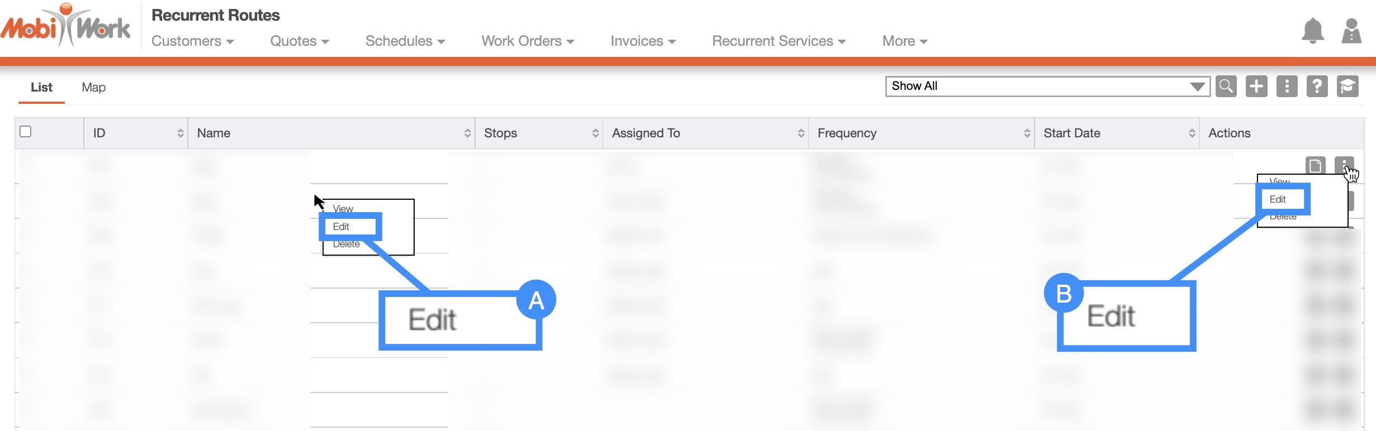
Task: Click the search magnifier icon
Action: [1226, 87]
